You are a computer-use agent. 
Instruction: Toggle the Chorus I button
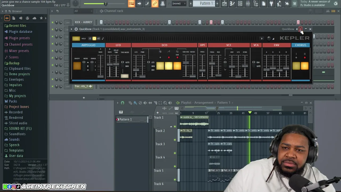point(296,66)
